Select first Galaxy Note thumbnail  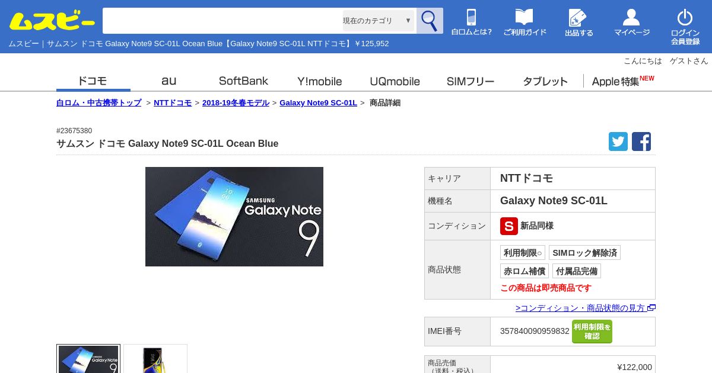pos(88,359)
